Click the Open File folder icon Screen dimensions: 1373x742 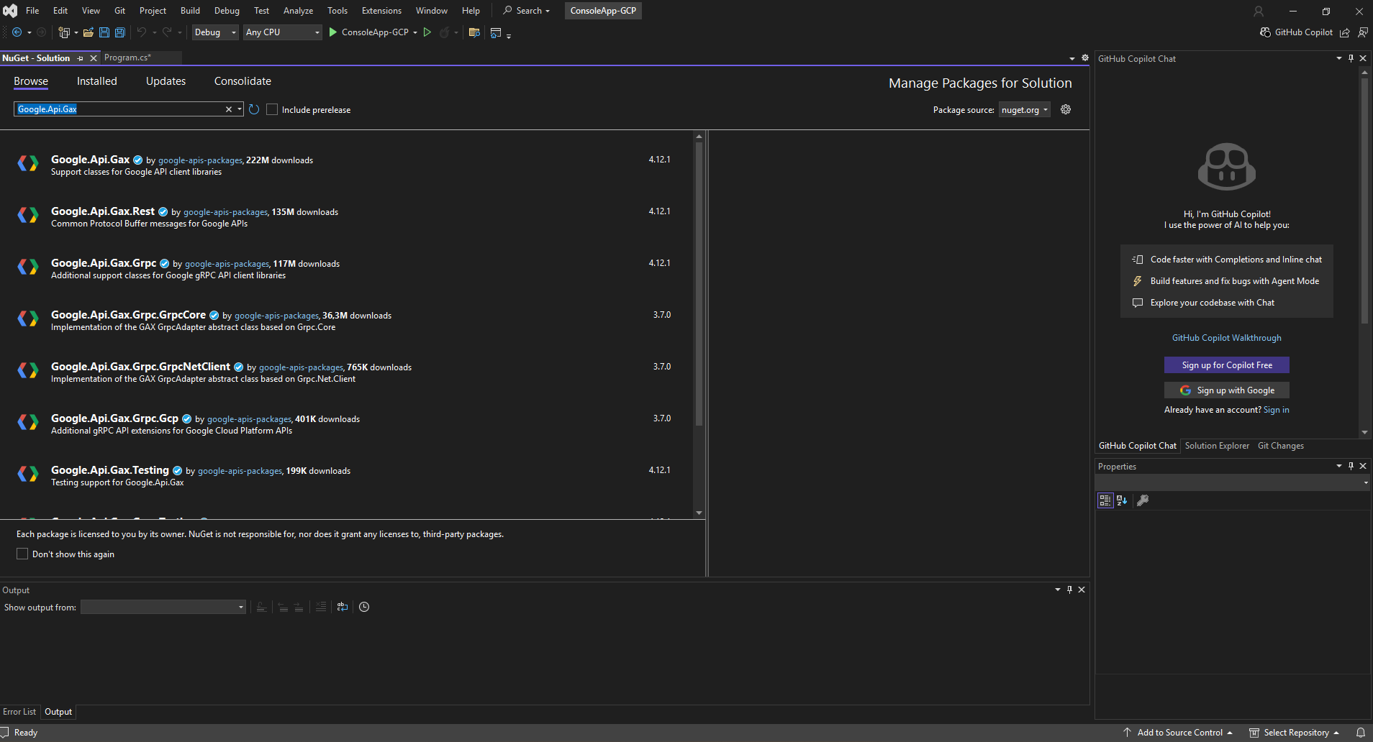click(89, 32)
